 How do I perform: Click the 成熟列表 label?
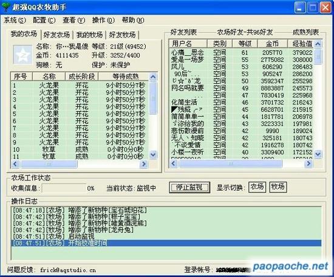pos(305,32)
